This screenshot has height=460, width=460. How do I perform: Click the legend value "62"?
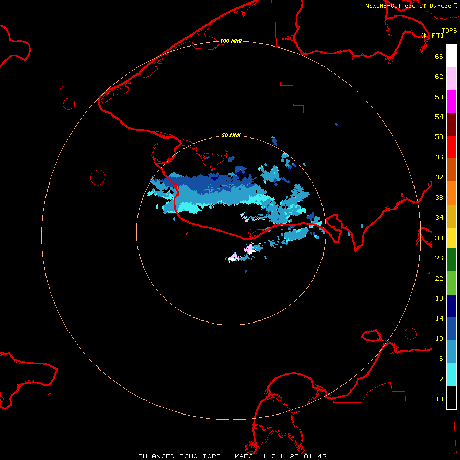[x=439, y=77]
